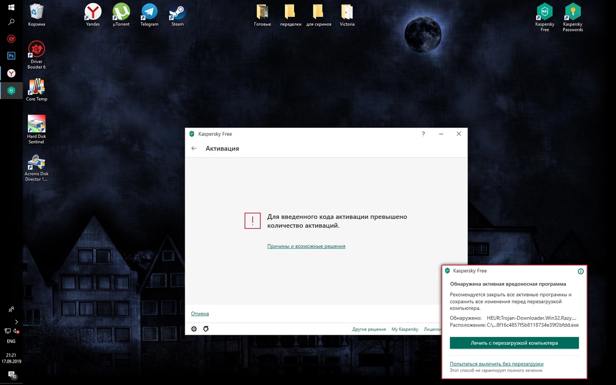The image size is (616, 385).
Task: Open Kaspersky settings via the gear icon
Action: click(x=194, y=329)
